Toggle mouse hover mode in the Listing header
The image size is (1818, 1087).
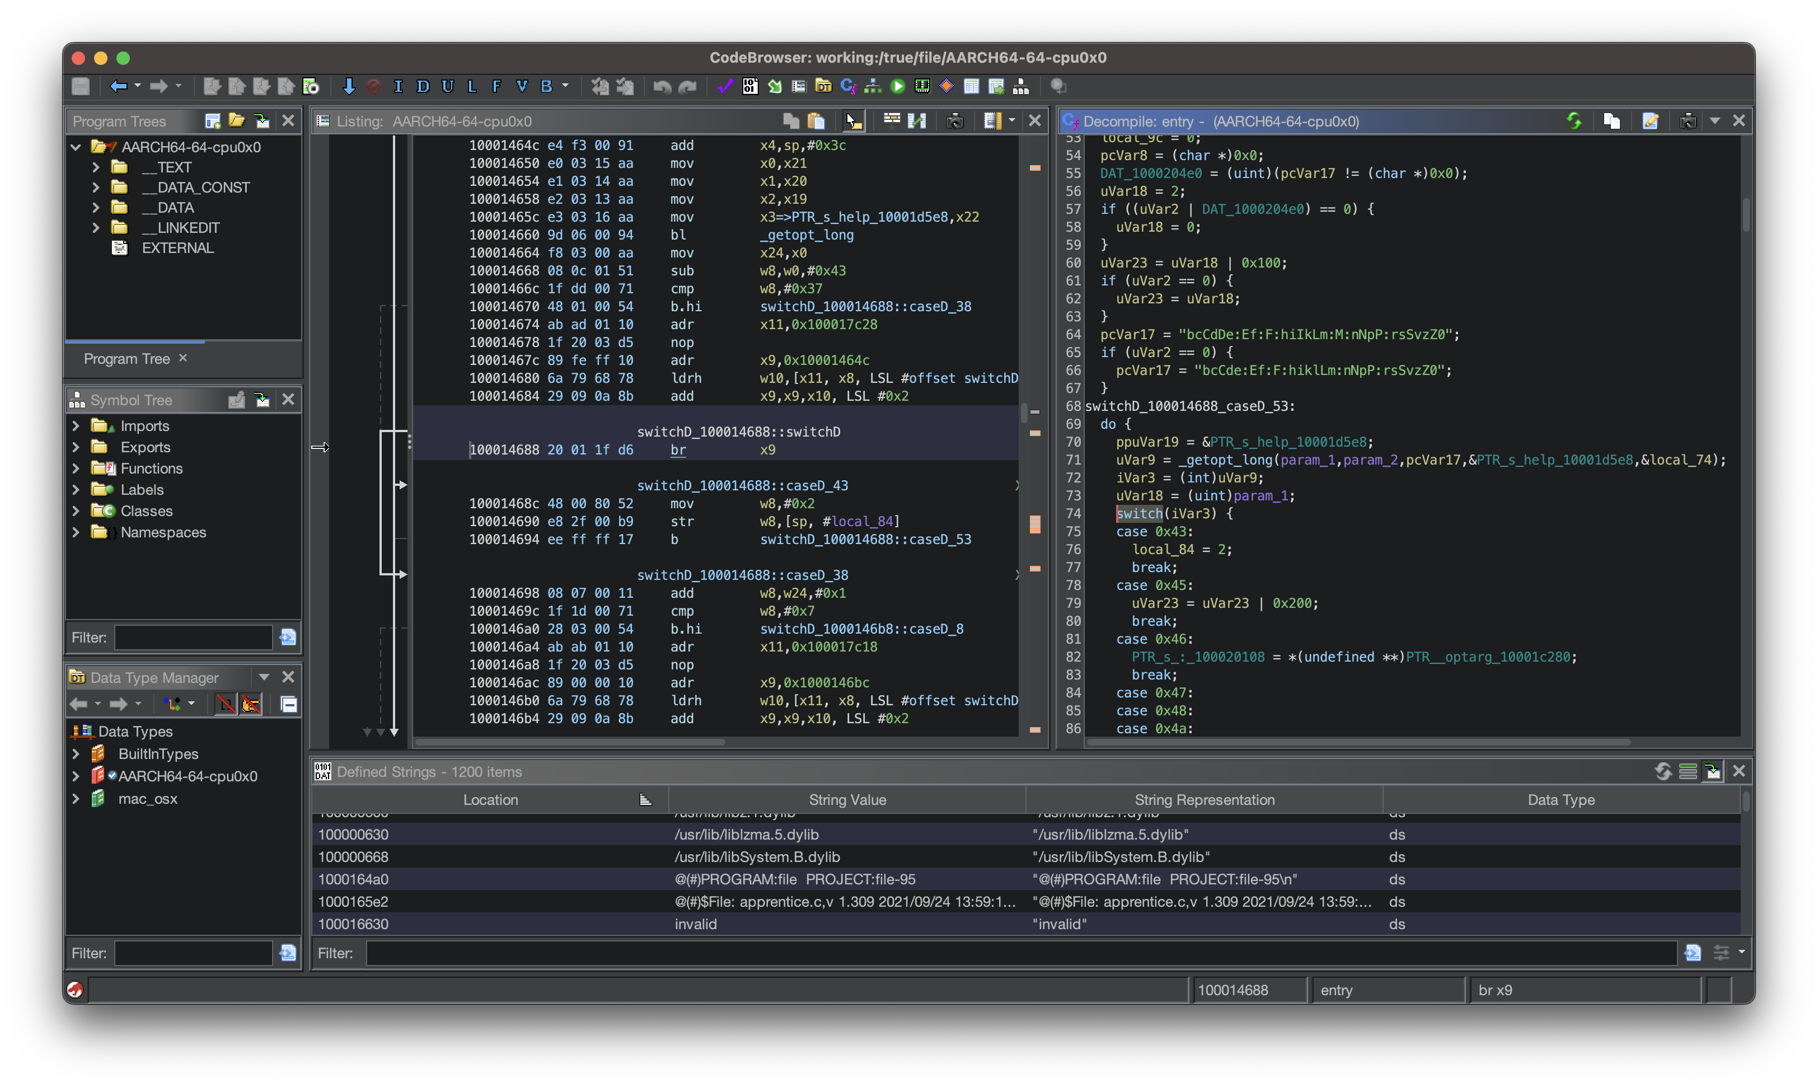pyautogui.click(x=854, y=121)
